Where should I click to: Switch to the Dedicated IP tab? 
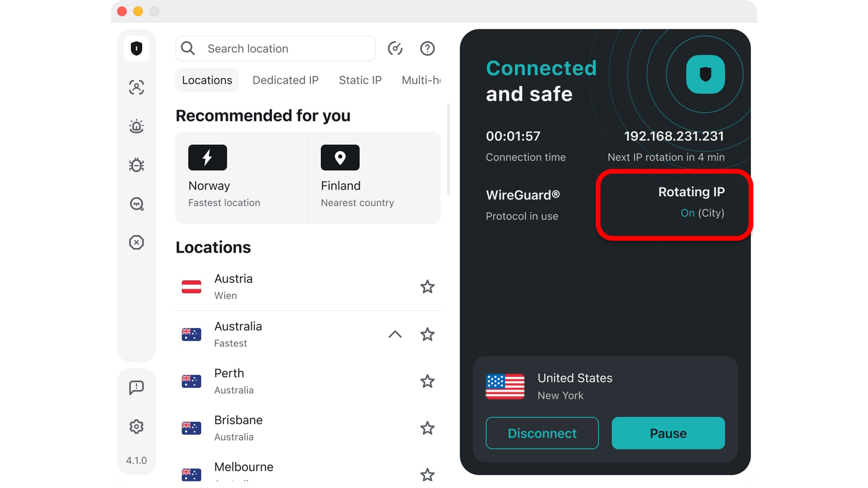coord(285,80)
